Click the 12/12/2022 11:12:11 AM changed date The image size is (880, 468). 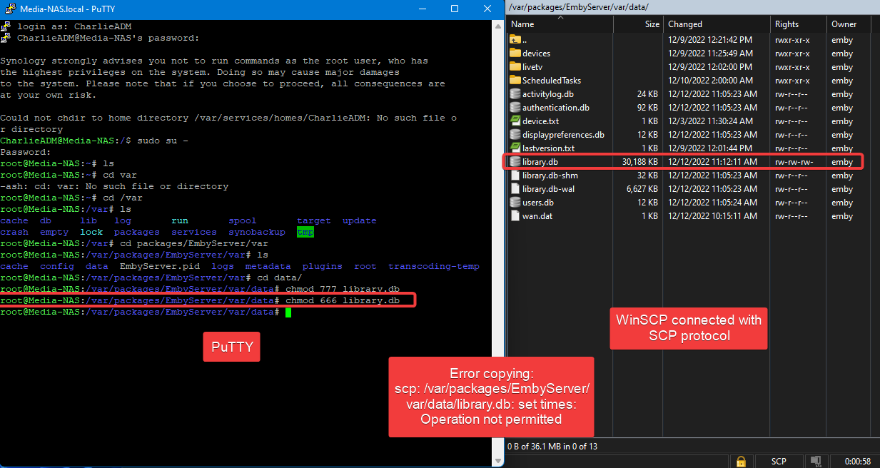712,162
